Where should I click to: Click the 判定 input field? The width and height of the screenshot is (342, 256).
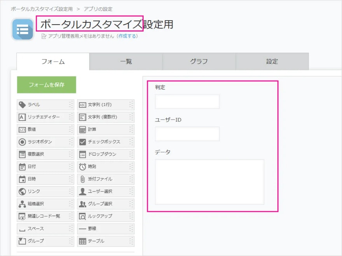187,101
